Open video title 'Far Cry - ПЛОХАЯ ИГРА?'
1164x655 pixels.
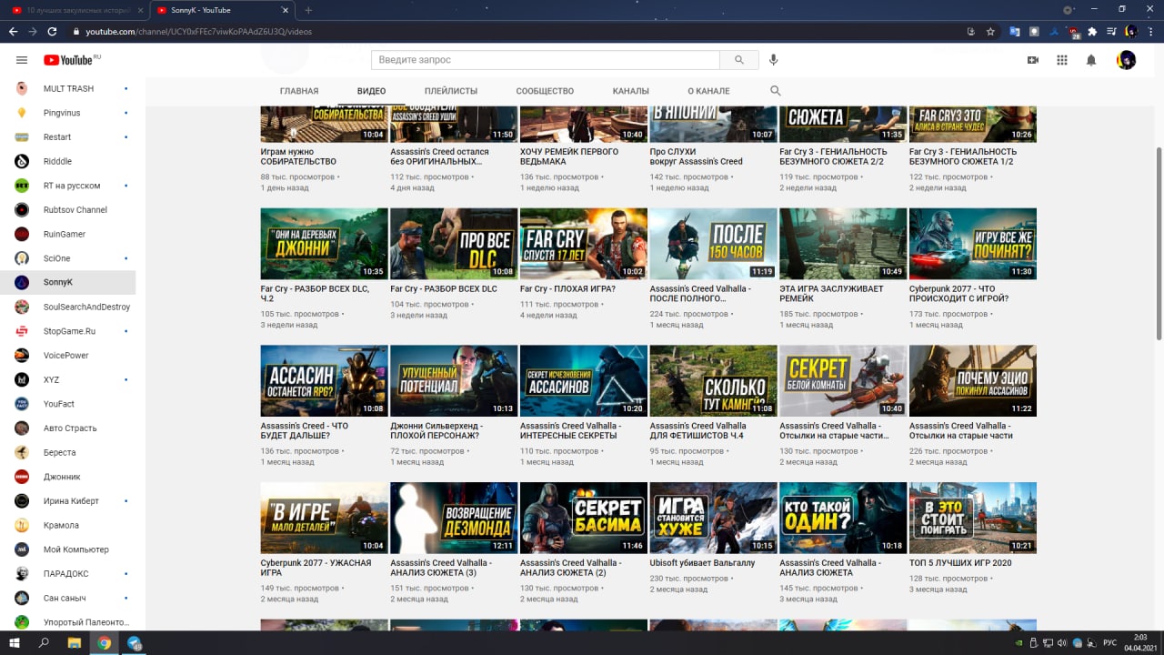[567, 288]
